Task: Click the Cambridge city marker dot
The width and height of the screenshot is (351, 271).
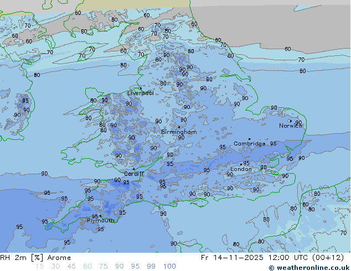Action: [249, 139]
